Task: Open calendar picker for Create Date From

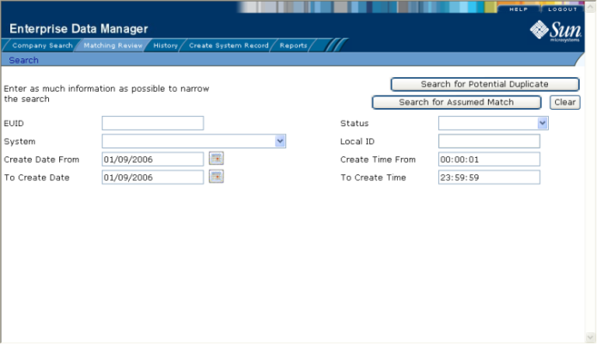Action: pyautogui.click(x=216, y=159)
